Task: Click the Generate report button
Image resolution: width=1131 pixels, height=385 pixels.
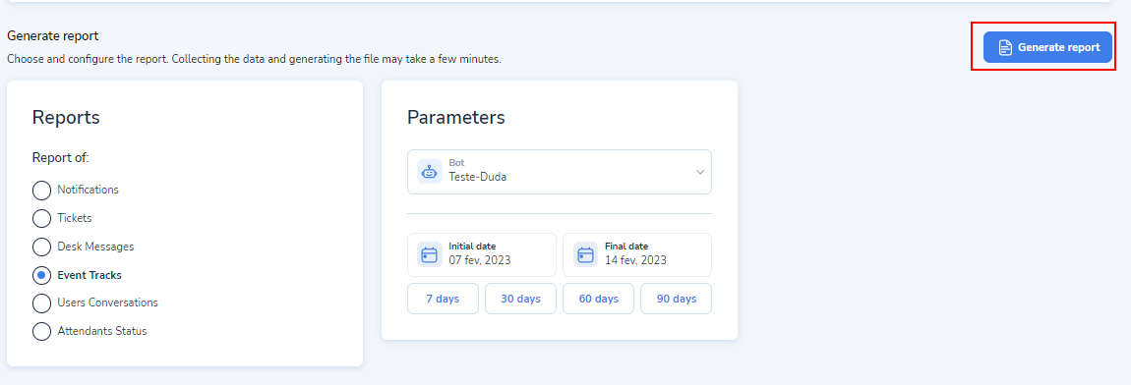Action: (x=1048, y=47)
